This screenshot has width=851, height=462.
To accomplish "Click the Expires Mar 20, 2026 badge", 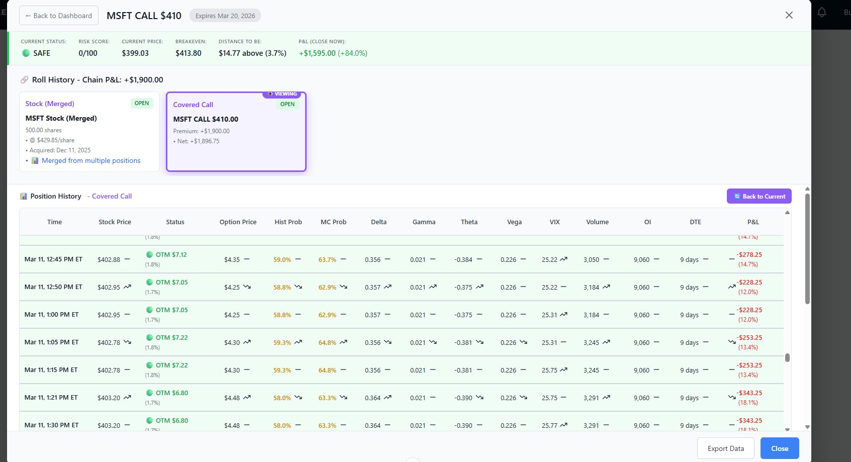I will (225, 16).
